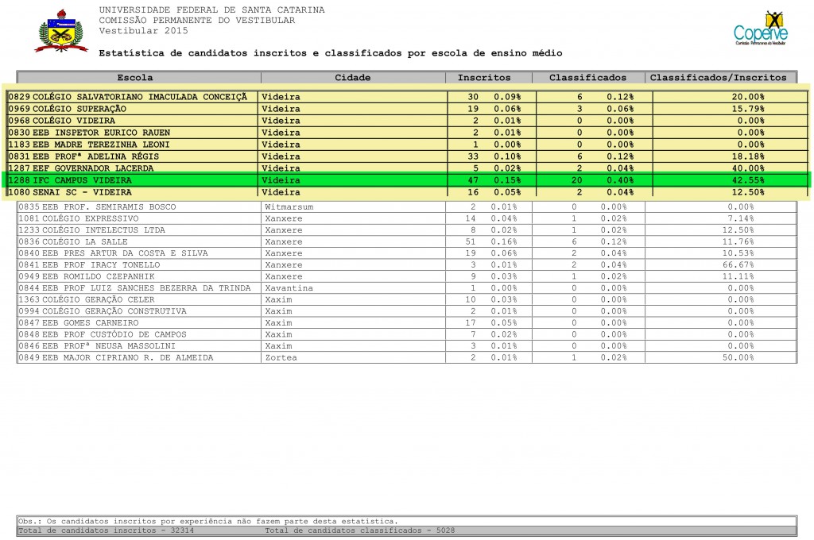
Task: Click the Classificados column header
Action: pyautogui.click(x=587, y=78)
